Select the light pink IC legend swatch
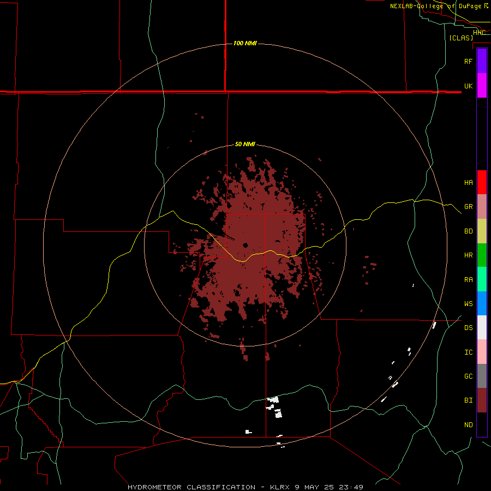This screenshot has height=491, width=491. pos(482,352)
